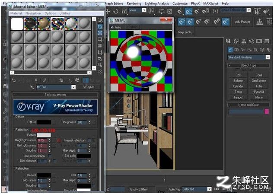
Task: Click the Teapot primitive button
Action: (x=238, y=97)
